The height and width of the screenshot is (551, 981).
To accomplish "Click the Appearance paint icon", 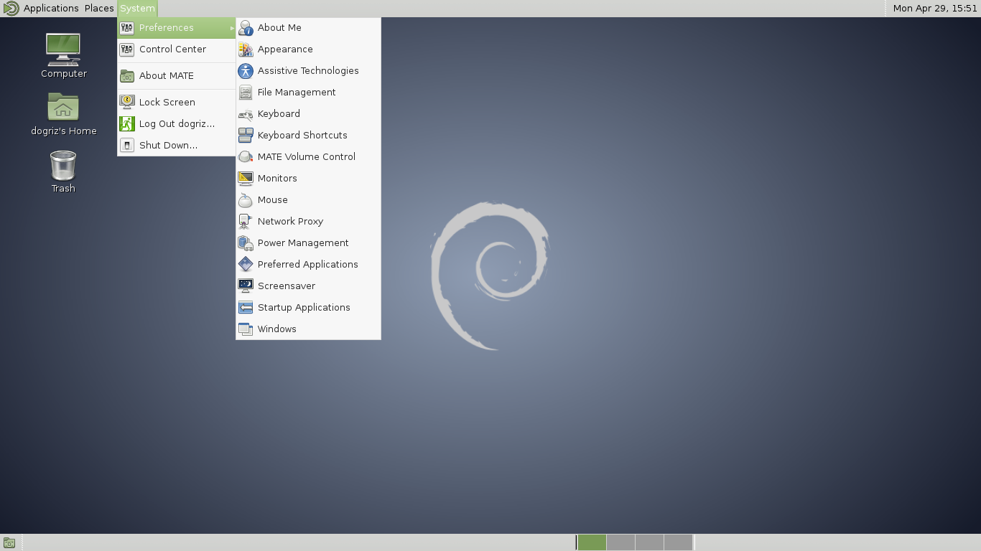I will [x=246, y=50].
